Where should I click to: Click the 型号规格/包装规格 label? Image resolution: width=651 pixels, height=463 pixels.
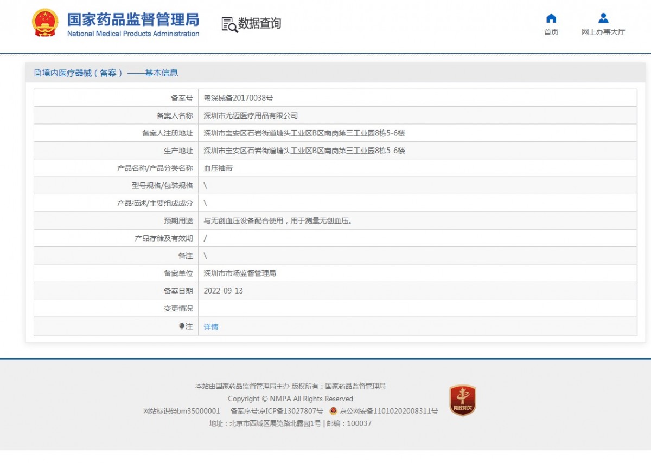coord(162,186)
